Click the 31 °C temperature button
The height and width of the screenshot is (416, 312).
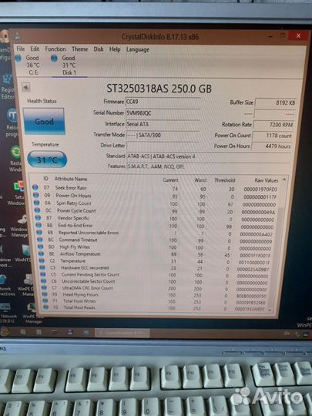(x=47, y=159)
